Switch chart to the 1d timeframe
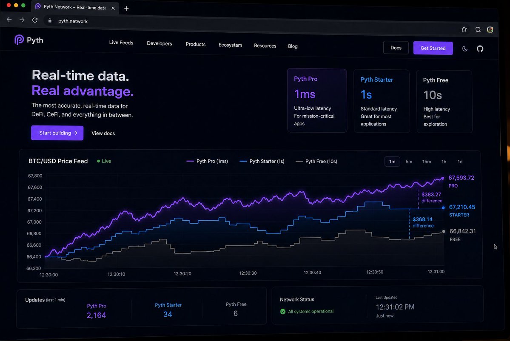510x341 pixels. 460,162
